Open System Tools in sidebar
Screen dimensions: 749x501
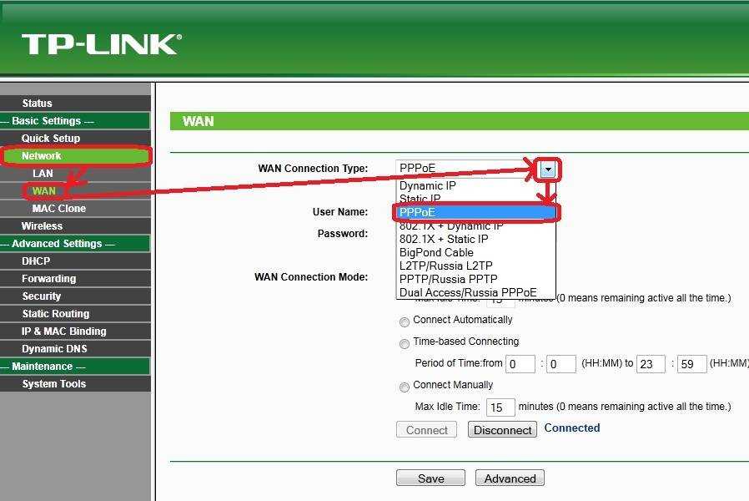[x=53, y=384]
